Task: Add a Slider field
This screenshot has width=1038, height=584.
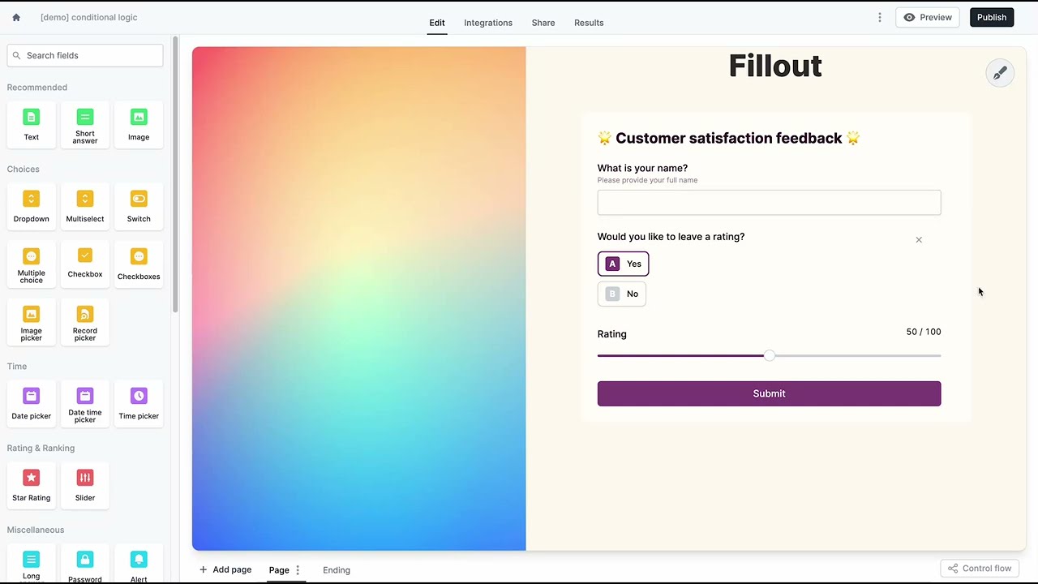Action: [85, 485]
